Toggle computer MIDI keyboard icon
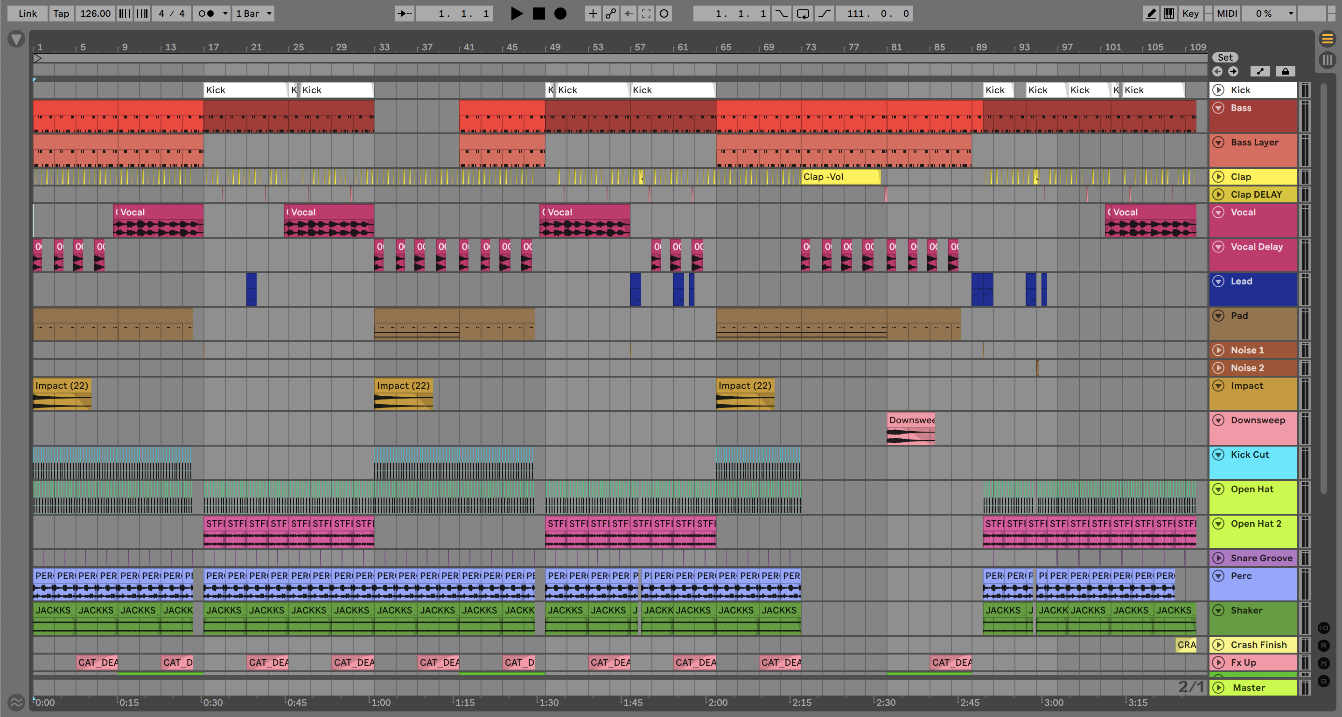This screenshot has width=1342, height=717. 1168,14
